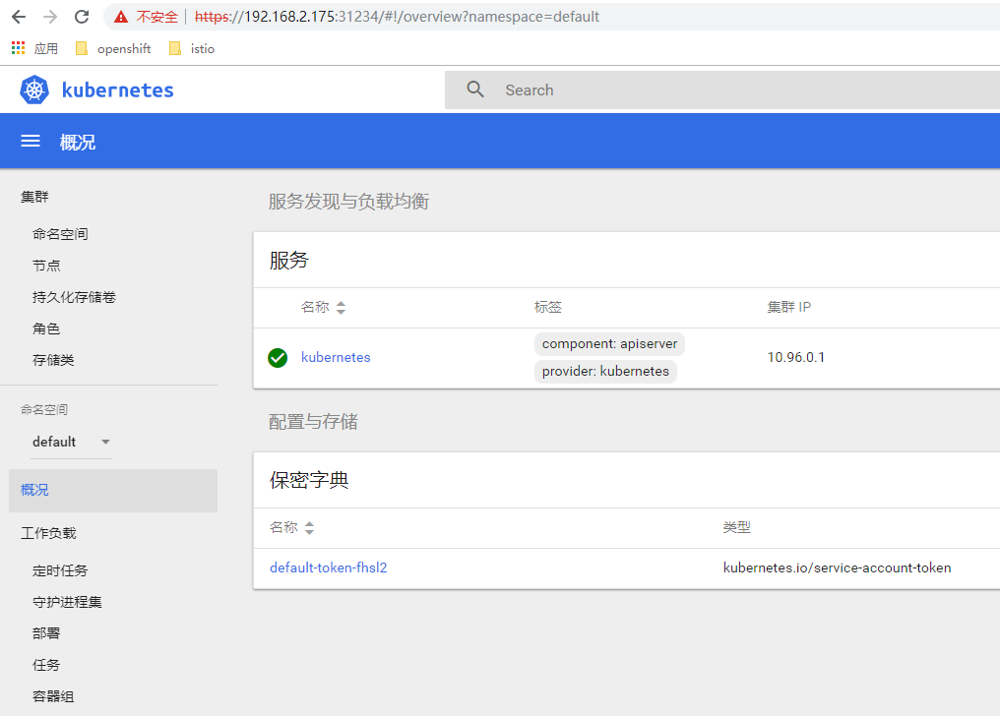
Task: Click the 标签 labels column header
Action: click(548, 307)
